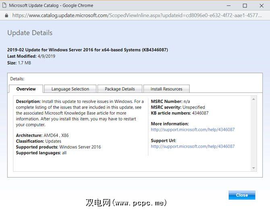Click the secure padlock icon in address bar

6,15
